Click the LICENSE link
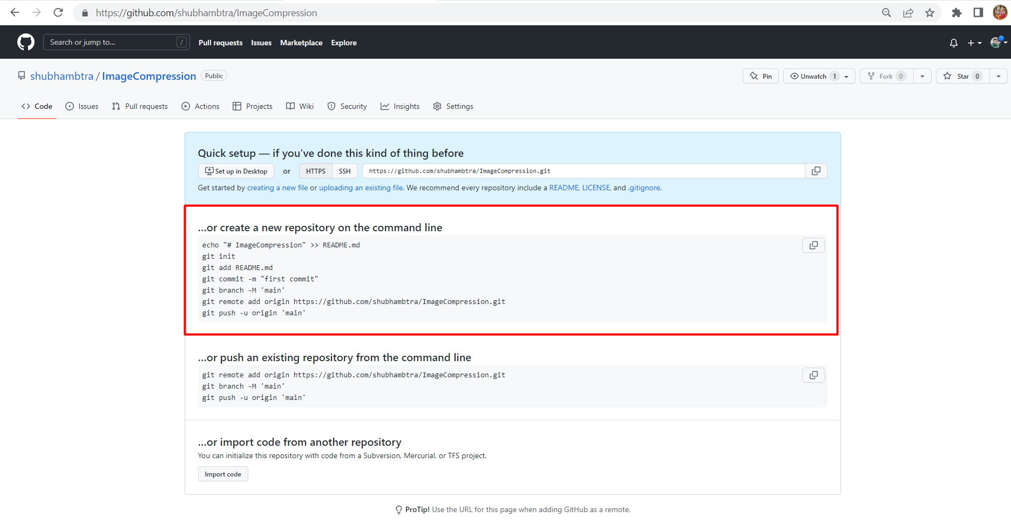The image size is (1011, 525). point(596,188)
